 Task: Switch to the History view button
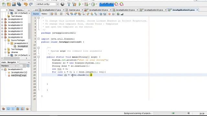click(44, 14)
